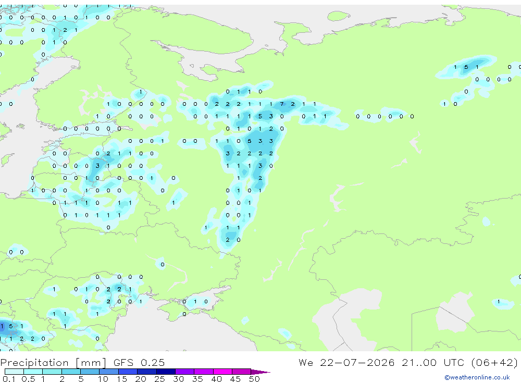Select the 35–40 mm purple legend swatch
The width and height of the screenshot is (521, 382).
point(203,372)
